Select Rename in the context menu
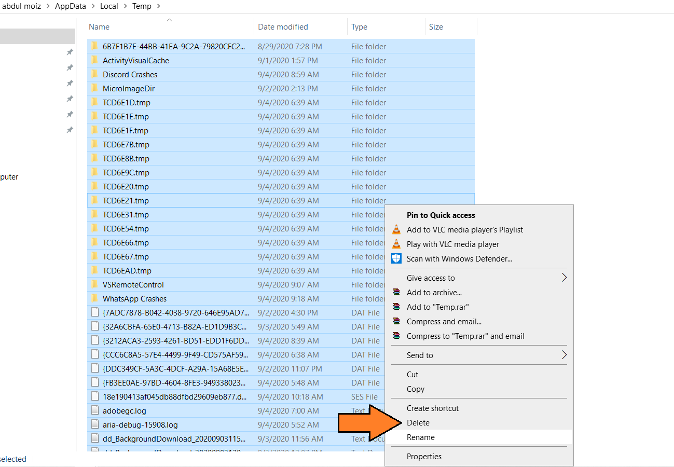 point(421,437)
